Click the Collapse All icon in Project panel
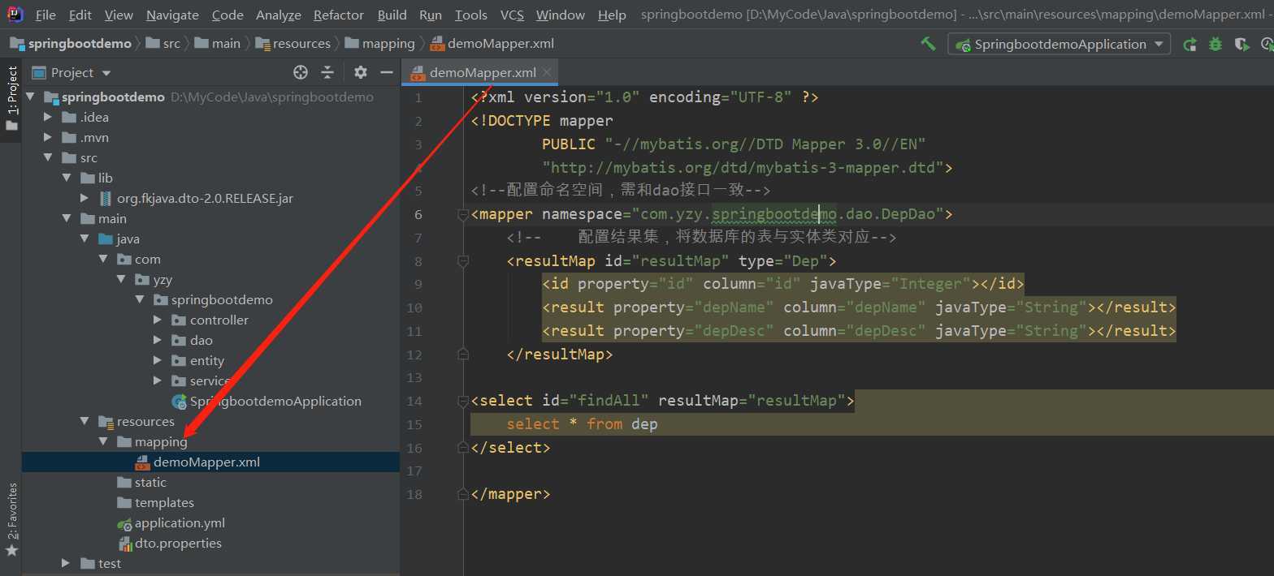Screen dimensions: 1274x576 point(327,72)
